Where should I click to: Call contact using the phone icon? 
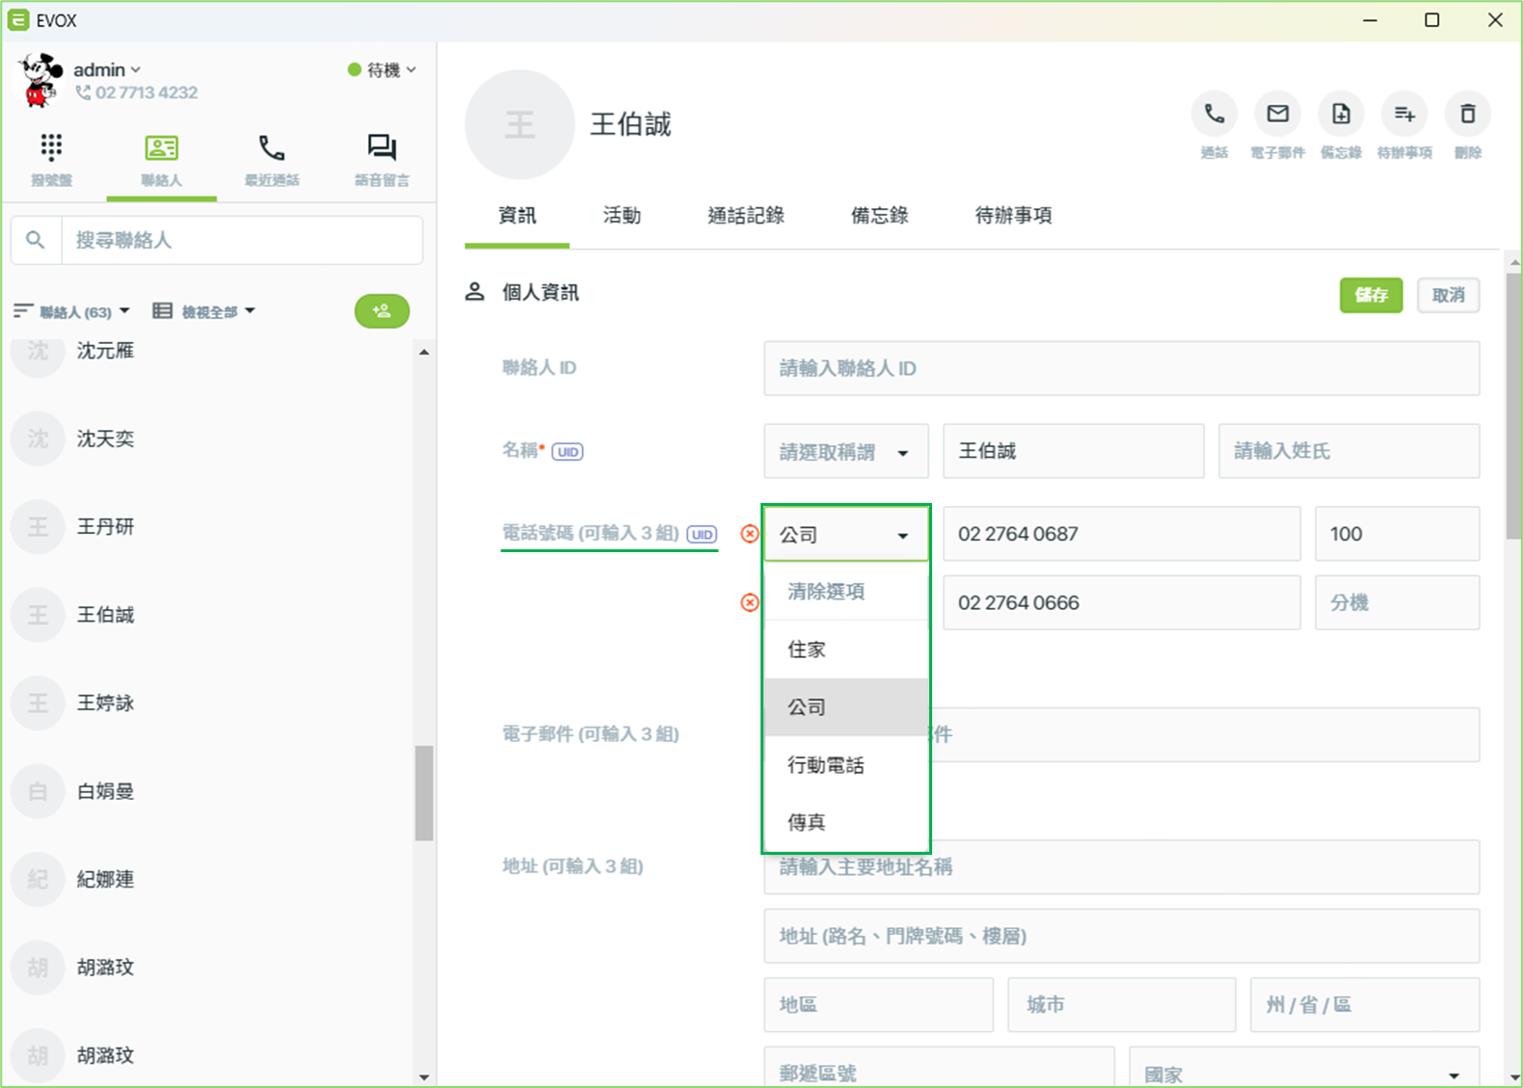coord(1215,115)
